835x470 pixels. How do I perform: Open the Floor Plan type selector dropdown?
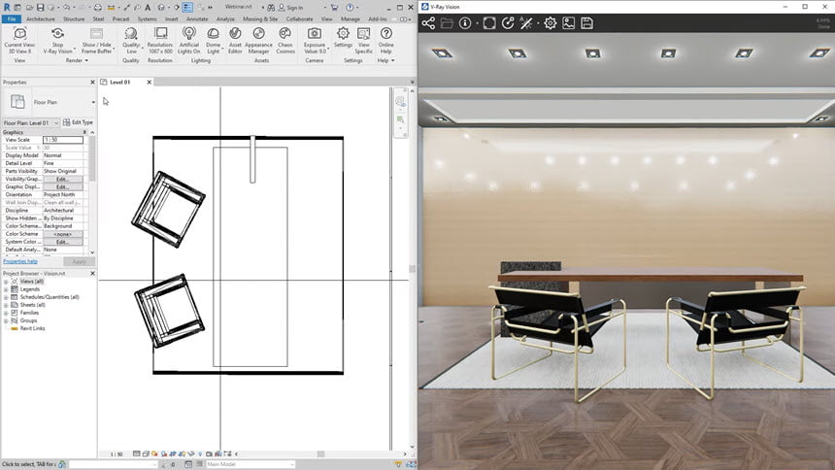(x=93, y=102)
